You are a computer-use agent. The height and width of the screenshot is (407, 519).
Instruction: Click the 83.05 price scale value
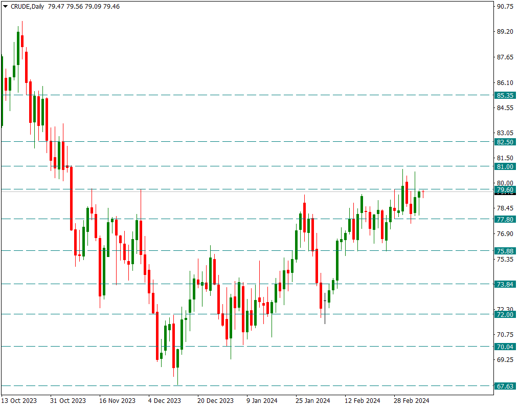(x=505, y=133)
